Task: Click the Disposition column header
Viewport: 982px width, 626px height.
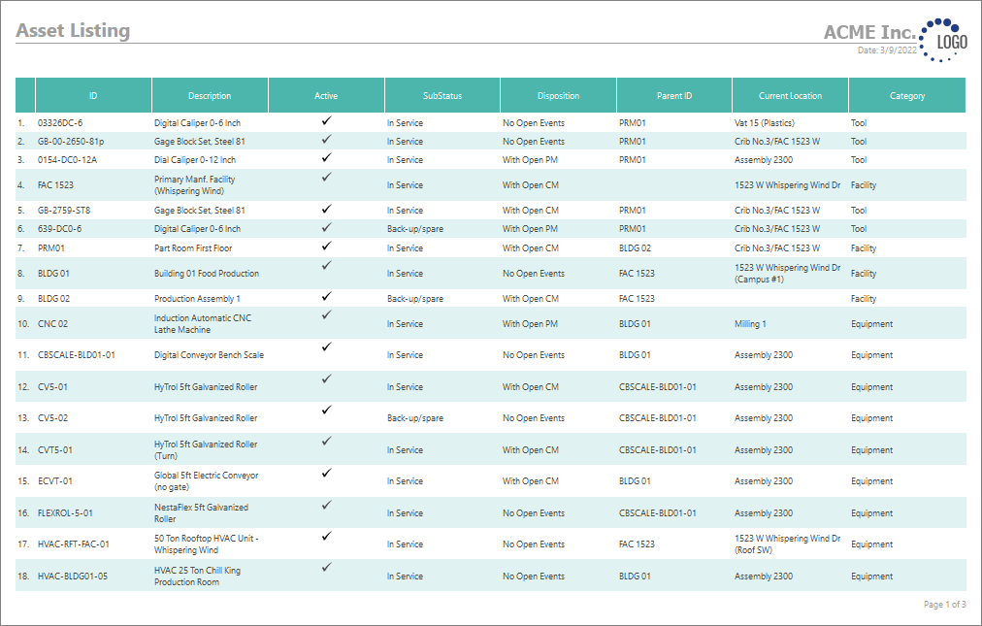Action: click(x=559, y=96)
